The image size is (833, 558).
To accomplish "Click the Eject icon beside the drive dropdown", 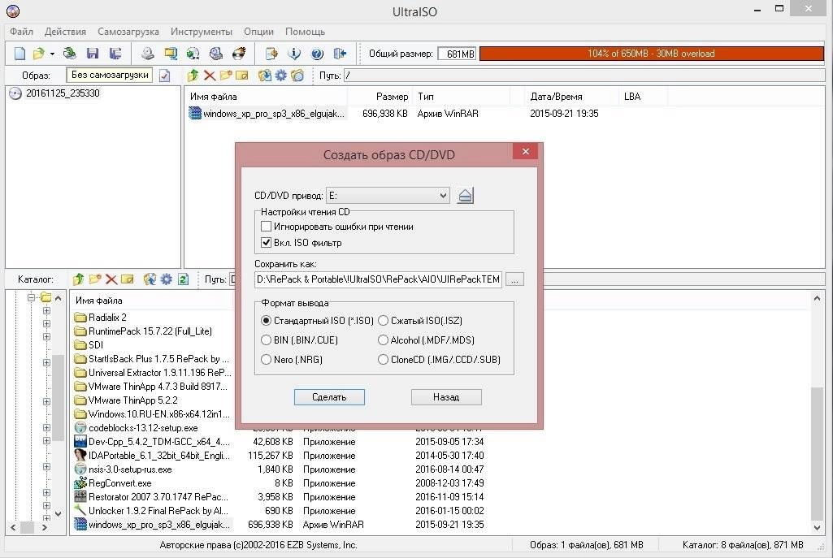I will [x=466, y=196].
